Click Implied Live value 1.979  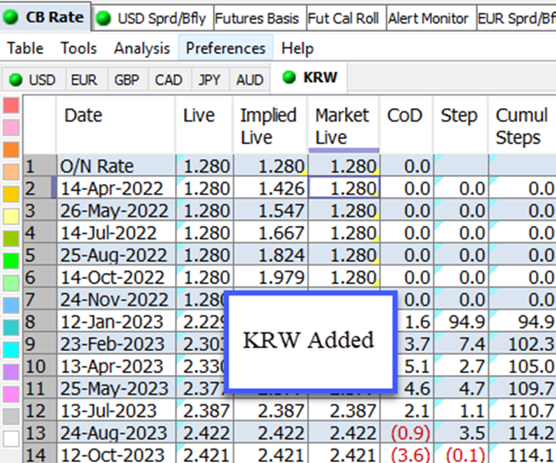tap(270, 277)
